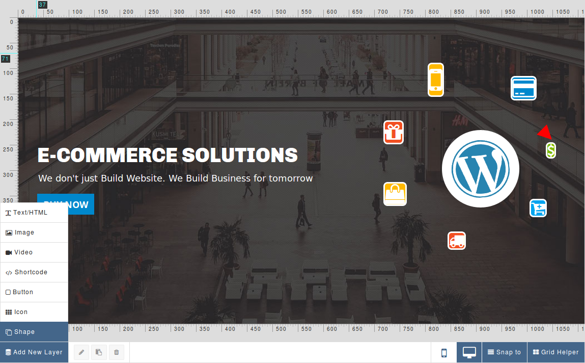Click the BUY NOW button layer
585x363 pixels.
(66, 204)
